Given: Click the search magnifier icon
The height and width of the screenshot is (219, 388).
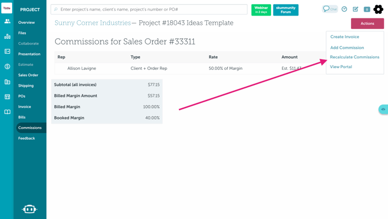Looking at the screenshot, I should coord(56,9).
